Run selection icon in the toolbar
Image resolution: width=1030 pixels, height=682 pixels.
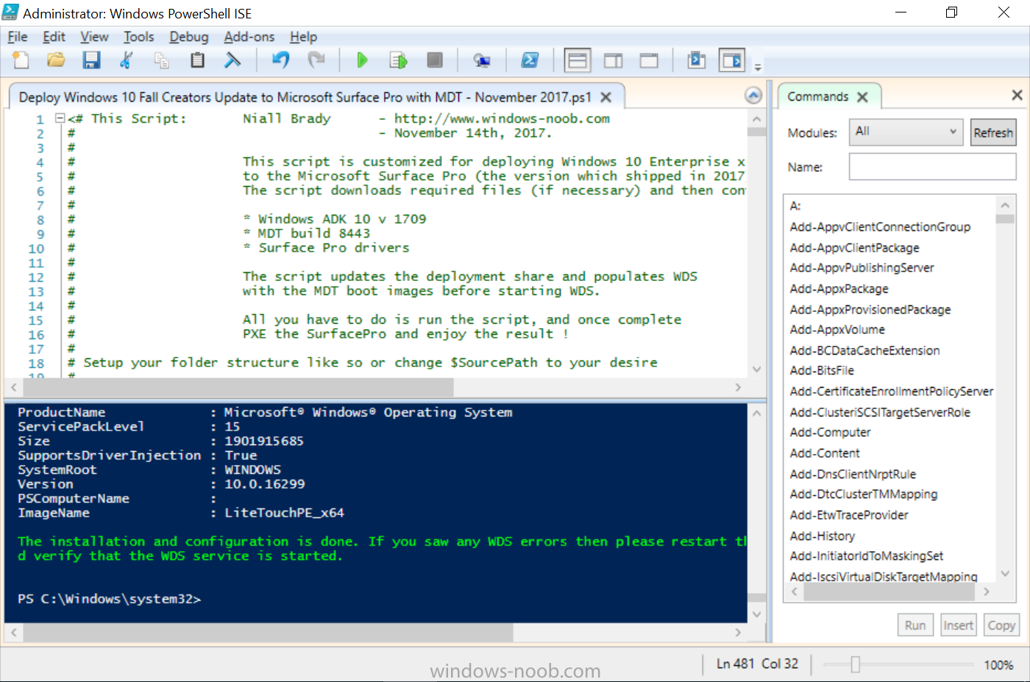tap(398, 60)
